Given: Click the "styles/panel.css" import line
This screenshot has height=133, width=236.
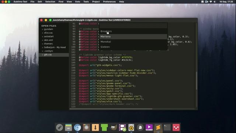Looking at the screenshot, I should point(101,81).
